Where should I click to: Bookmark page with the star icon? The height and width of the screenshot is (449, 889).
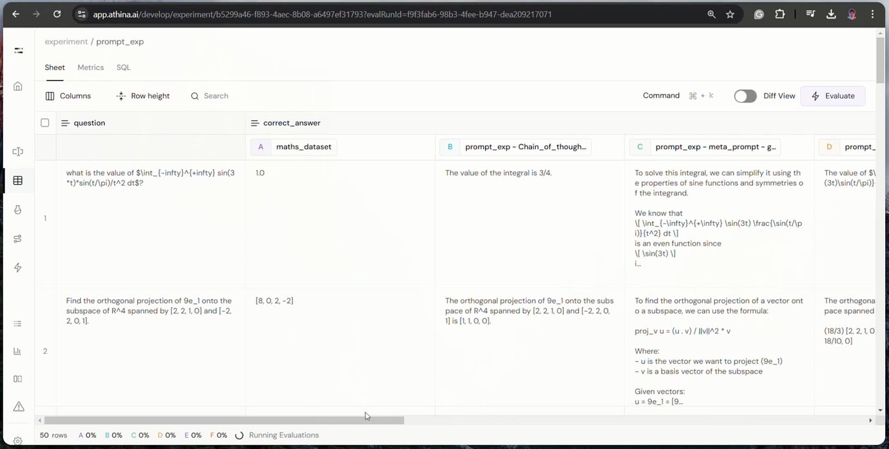coord(730,14)
